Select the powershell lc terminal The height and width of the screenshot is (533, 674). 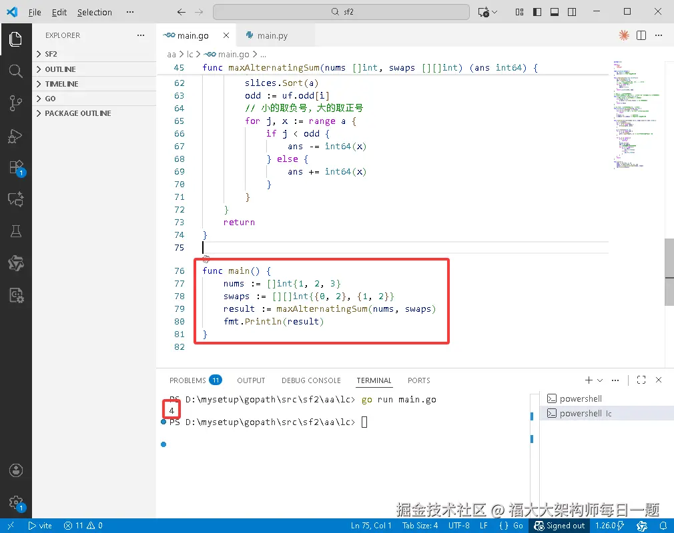pyautogui.click(x=607, y=413)
